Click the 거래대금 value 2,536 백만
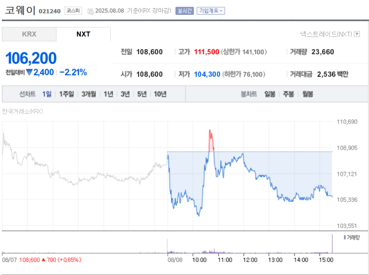The image size is (369, 275). pyautogui.click(x=333, y=74)
